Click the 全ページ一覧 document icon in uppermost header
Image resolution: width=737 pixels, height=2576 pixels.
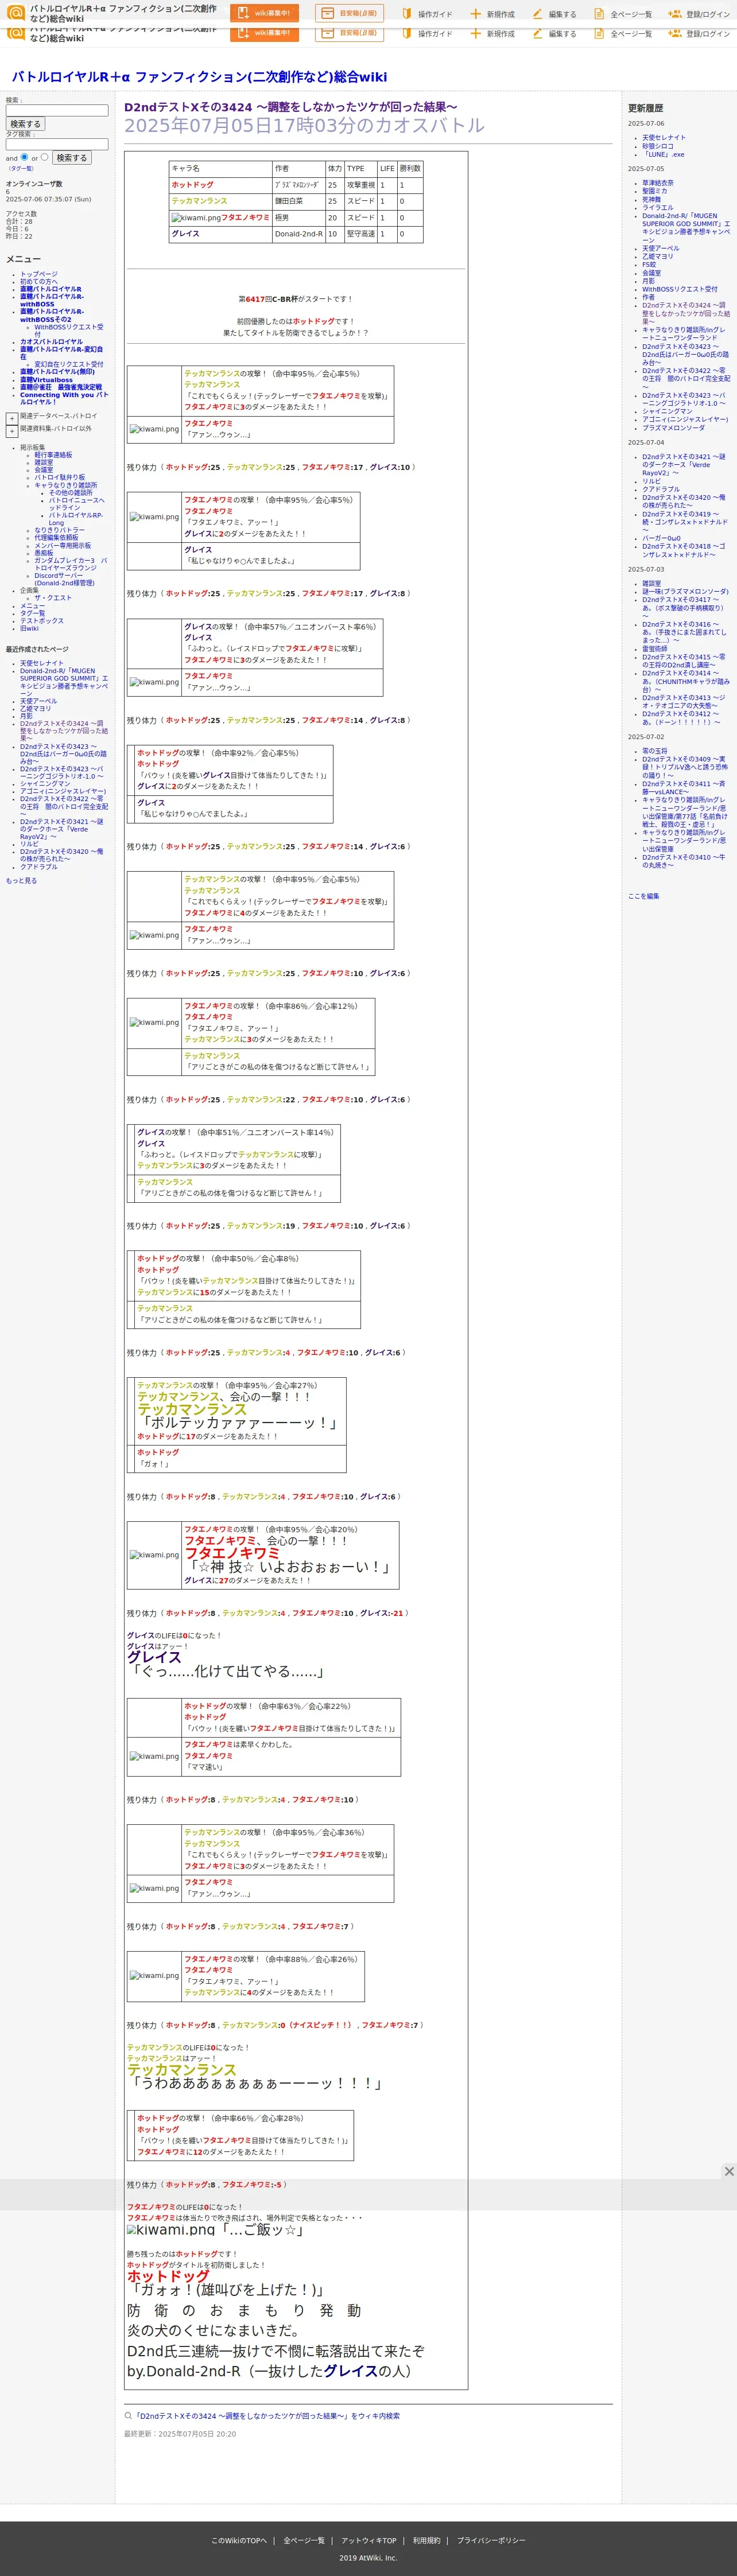(599, 14)
